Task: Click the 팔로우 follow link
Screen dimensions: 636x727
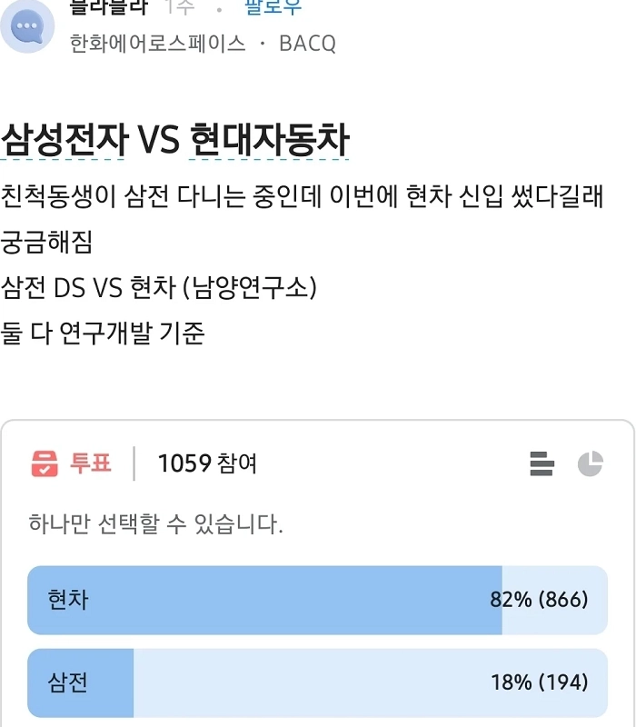Action: point(273,8)
